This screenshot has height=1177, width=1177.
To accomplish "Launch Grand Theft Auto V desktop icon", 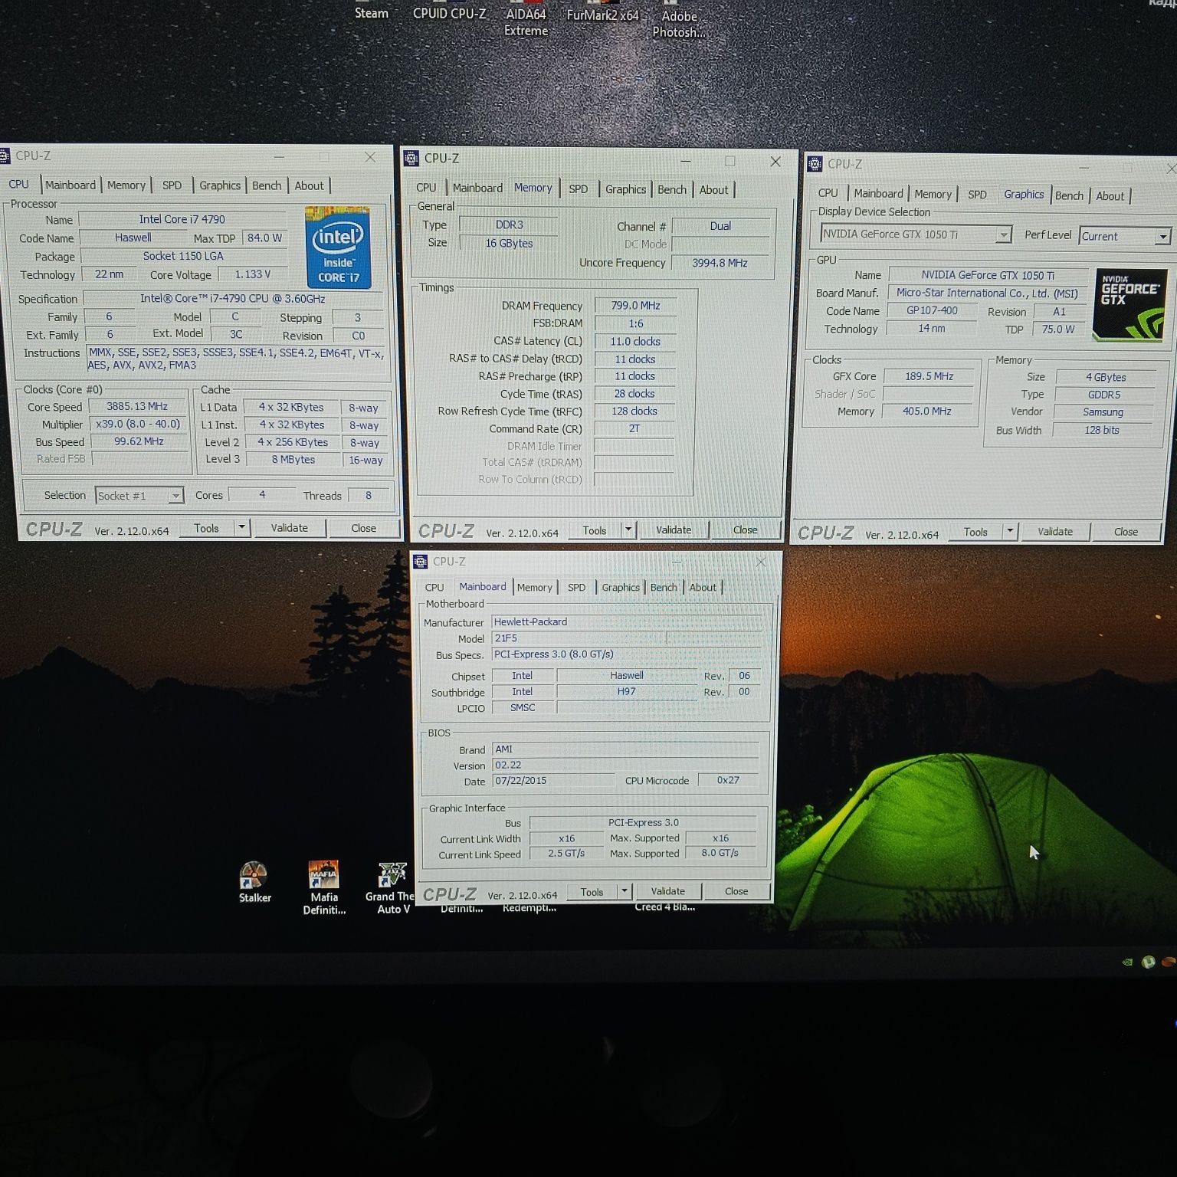I will pos(392,887).
